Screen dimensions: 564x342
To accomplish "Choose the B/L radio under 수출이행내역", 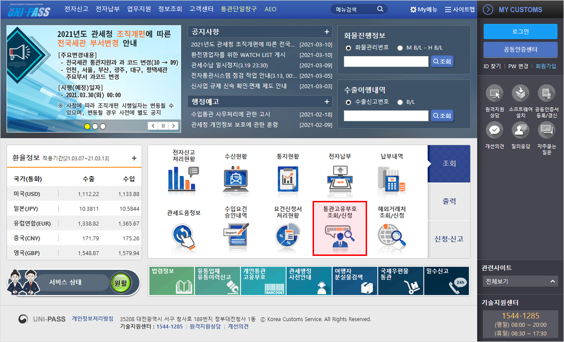I will (x=400, y=102).
